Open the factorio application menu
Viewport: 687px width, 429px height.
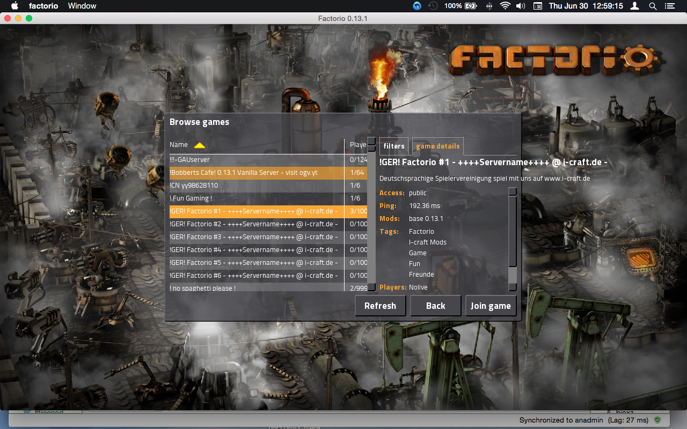[43, 6]
